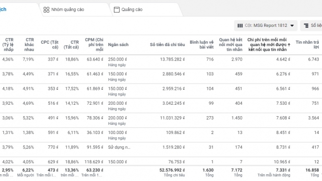Toggle sort arrow on Chi phí trên mỗi mối quan hệ
The height and width of the screenshot is (181, 322).
[x=289, y=45]
